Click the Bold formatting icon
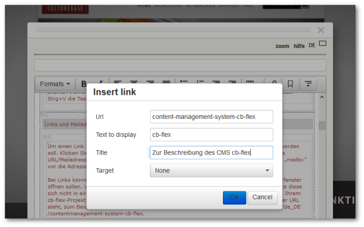This screenshot has width=364, height=227. [84, 84]
